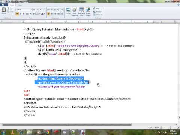Click the line with 'www.InterviewDot.com - Job Portal.'
The height and width of the screenshot is (135, 180).
(63, 107)
